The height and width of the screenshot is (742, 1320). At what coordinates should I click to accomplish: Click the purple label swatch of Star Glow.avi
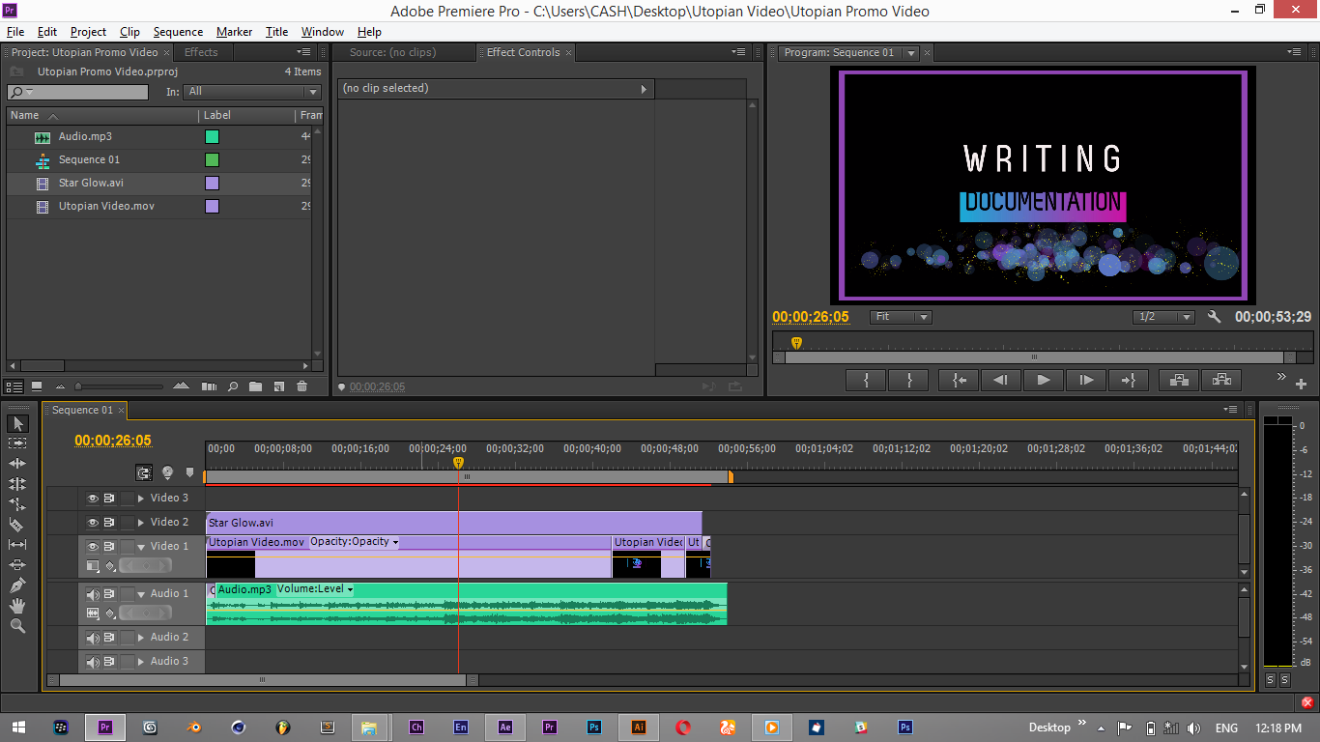(212, 184)
